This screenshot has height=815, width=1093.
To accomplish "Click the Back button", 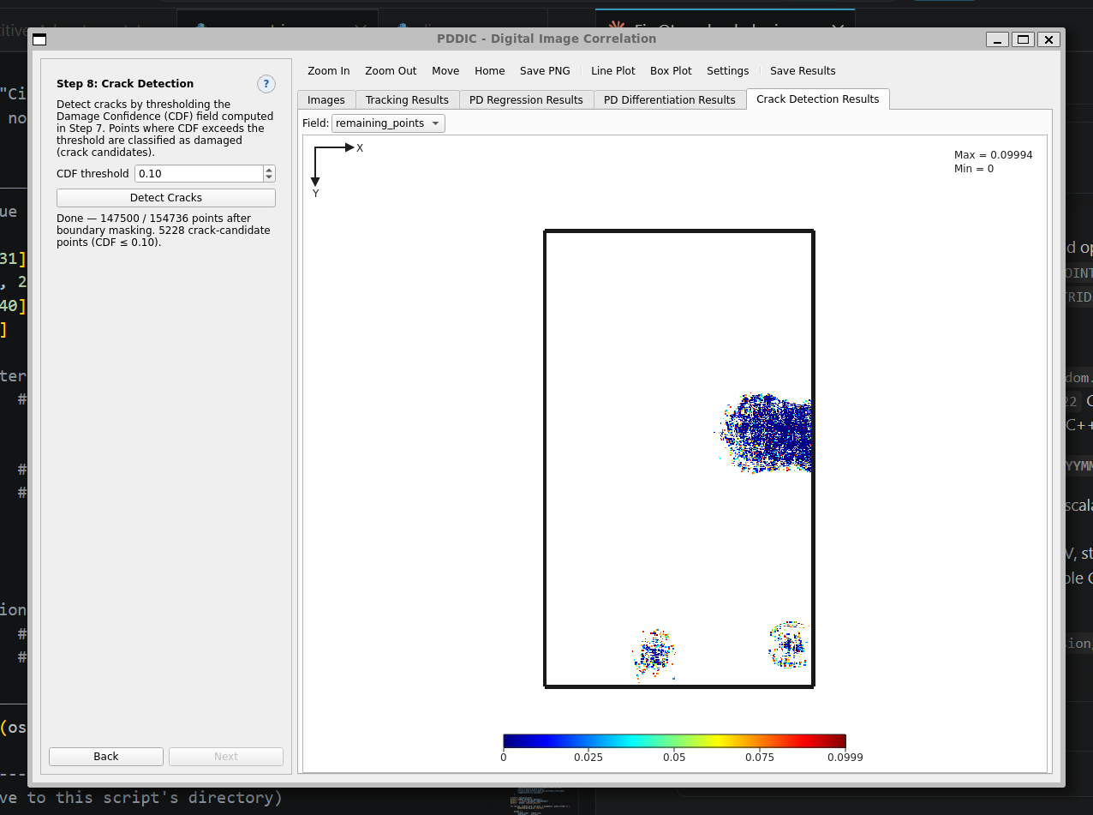I will (x=106, y=757).
